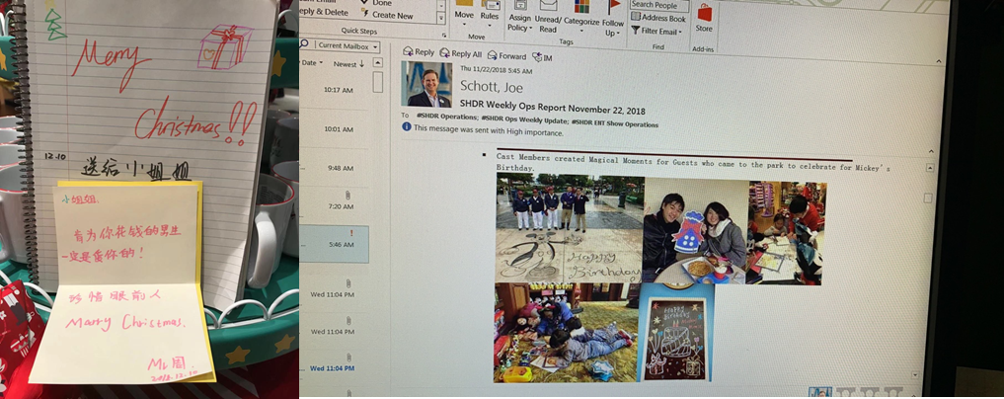Click Reply All on the open message
The height and width of the screenshot is (399, 1004).
coord(461,54)
